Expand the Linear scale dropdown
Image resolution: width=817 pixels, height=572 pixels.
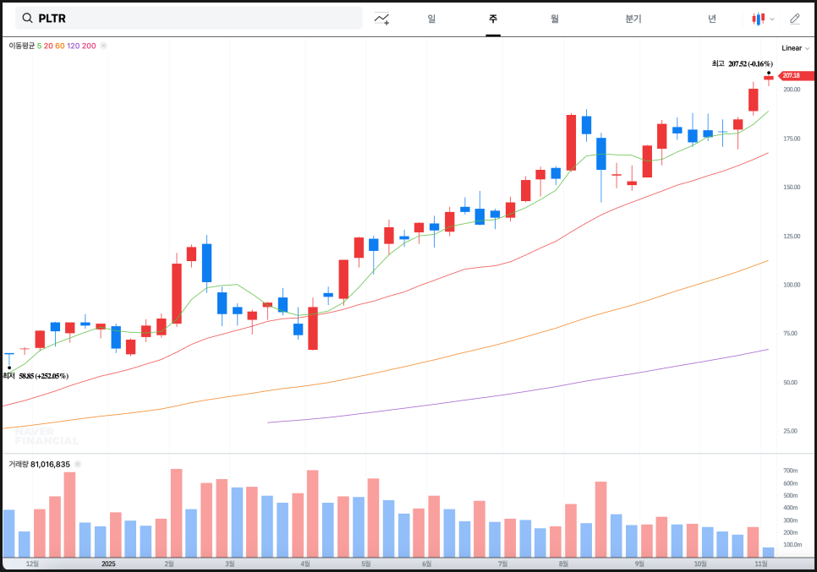coord(792,48)
